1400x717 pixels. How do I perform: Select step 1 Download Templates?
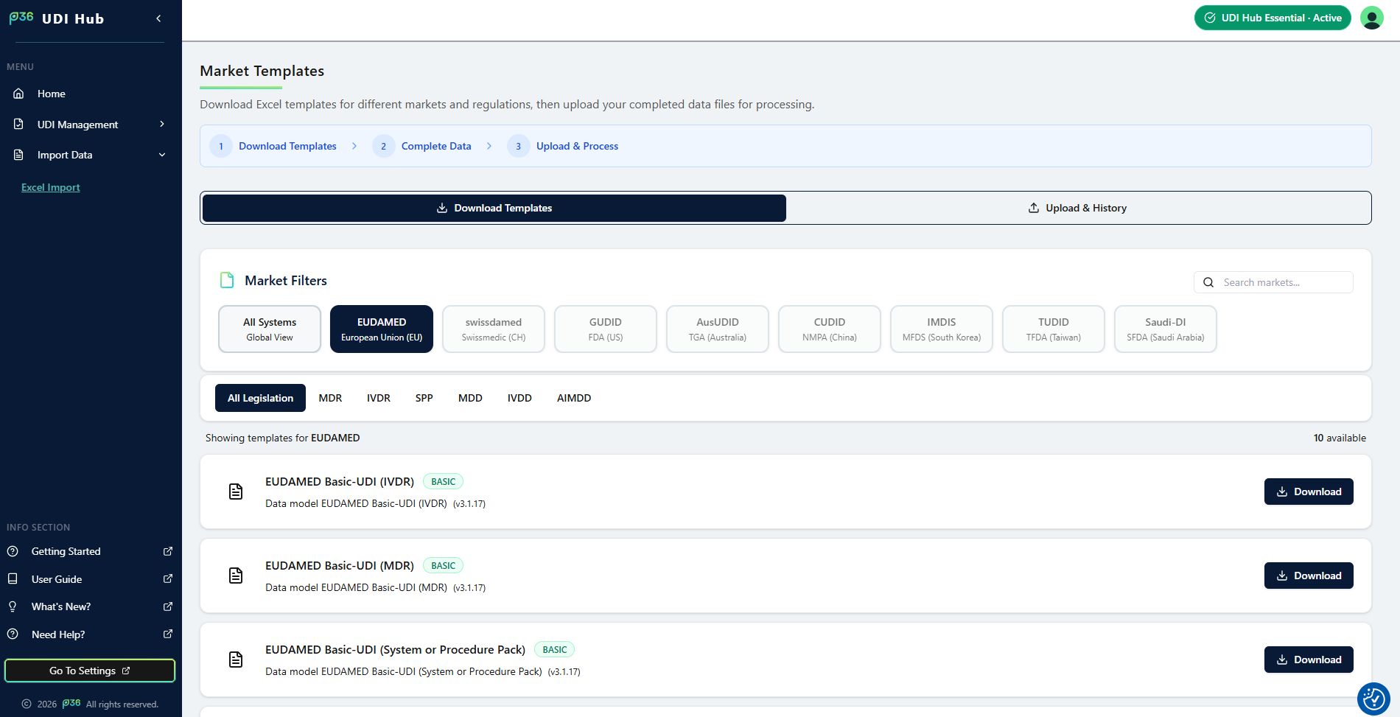pyautogui.click(x=273, y=146)
